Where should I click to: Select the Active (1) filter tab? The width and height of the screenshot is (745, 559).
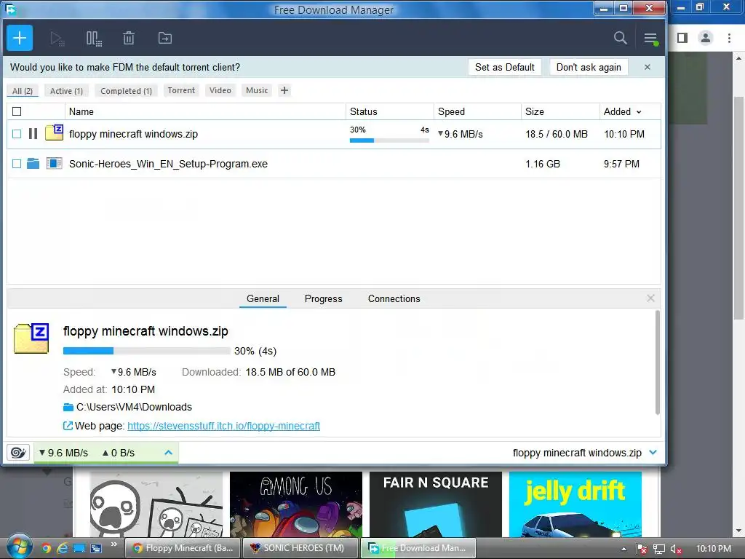(x=66, y=91)
